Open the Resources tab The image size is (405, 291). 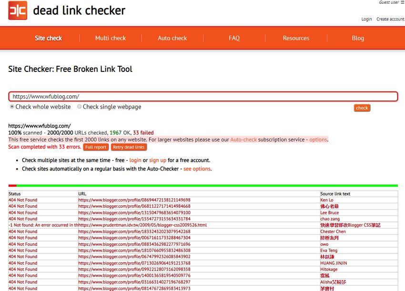click(x=296, y=38)
